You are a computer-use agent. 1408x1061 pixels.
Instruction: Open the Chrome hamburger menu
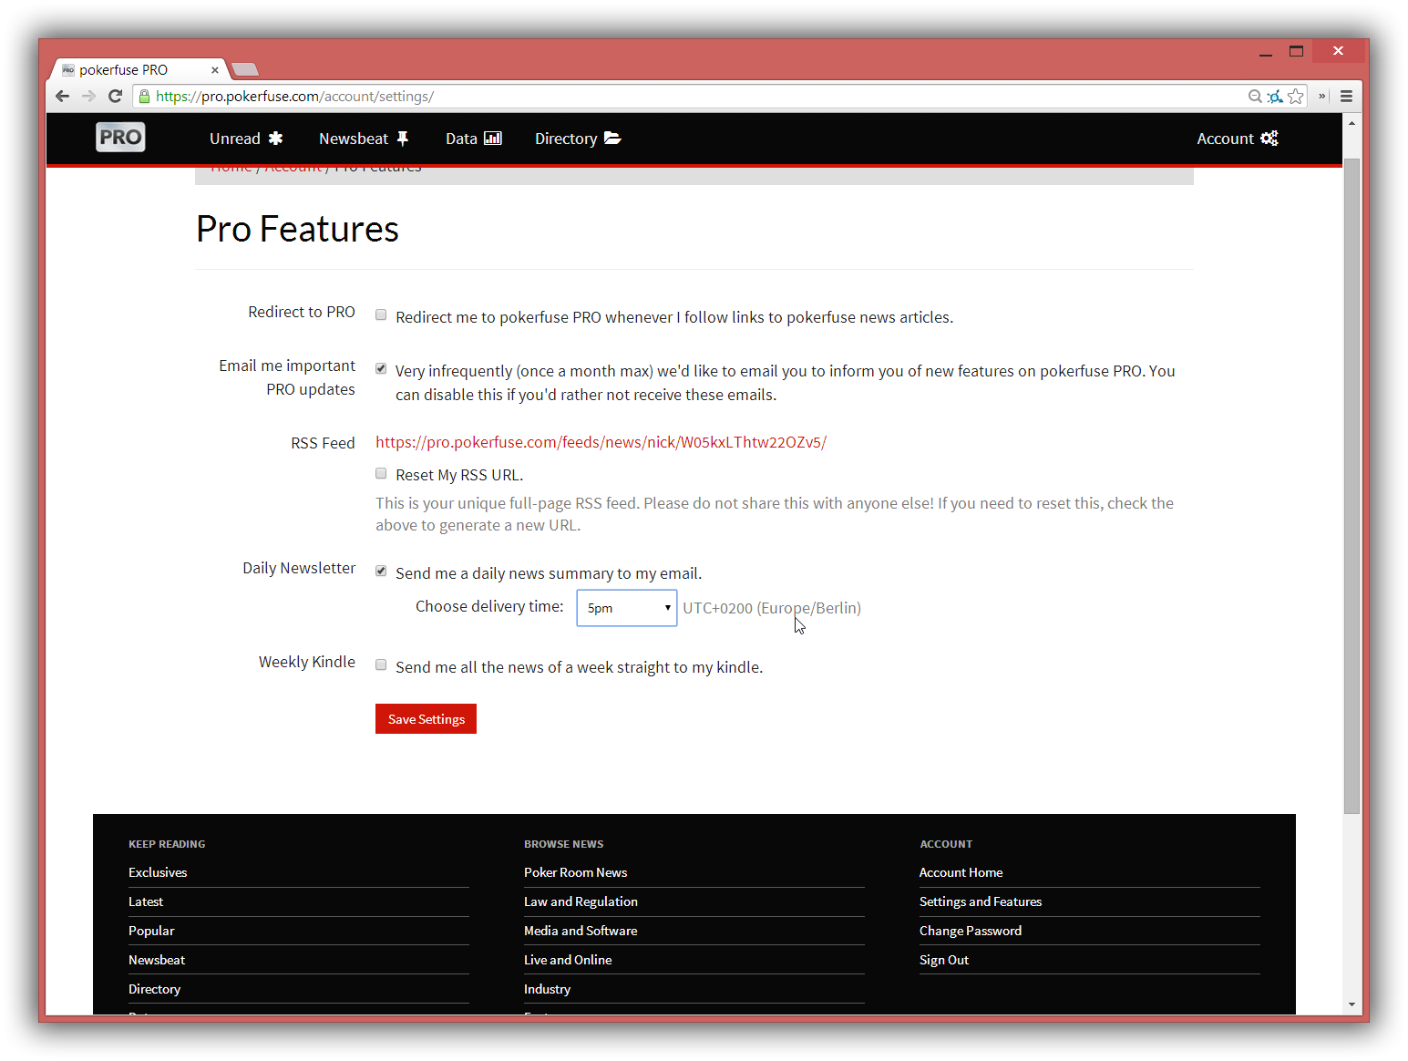1346,97
